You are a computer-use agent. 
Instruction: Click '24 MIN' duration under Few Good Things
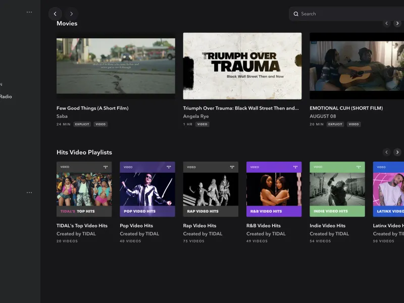[64, 124]
